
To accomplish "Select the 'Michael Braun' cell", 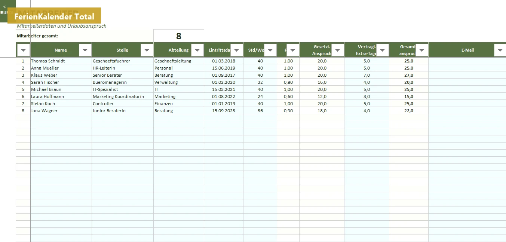I will pyautogui.click(x=61, y=89).
